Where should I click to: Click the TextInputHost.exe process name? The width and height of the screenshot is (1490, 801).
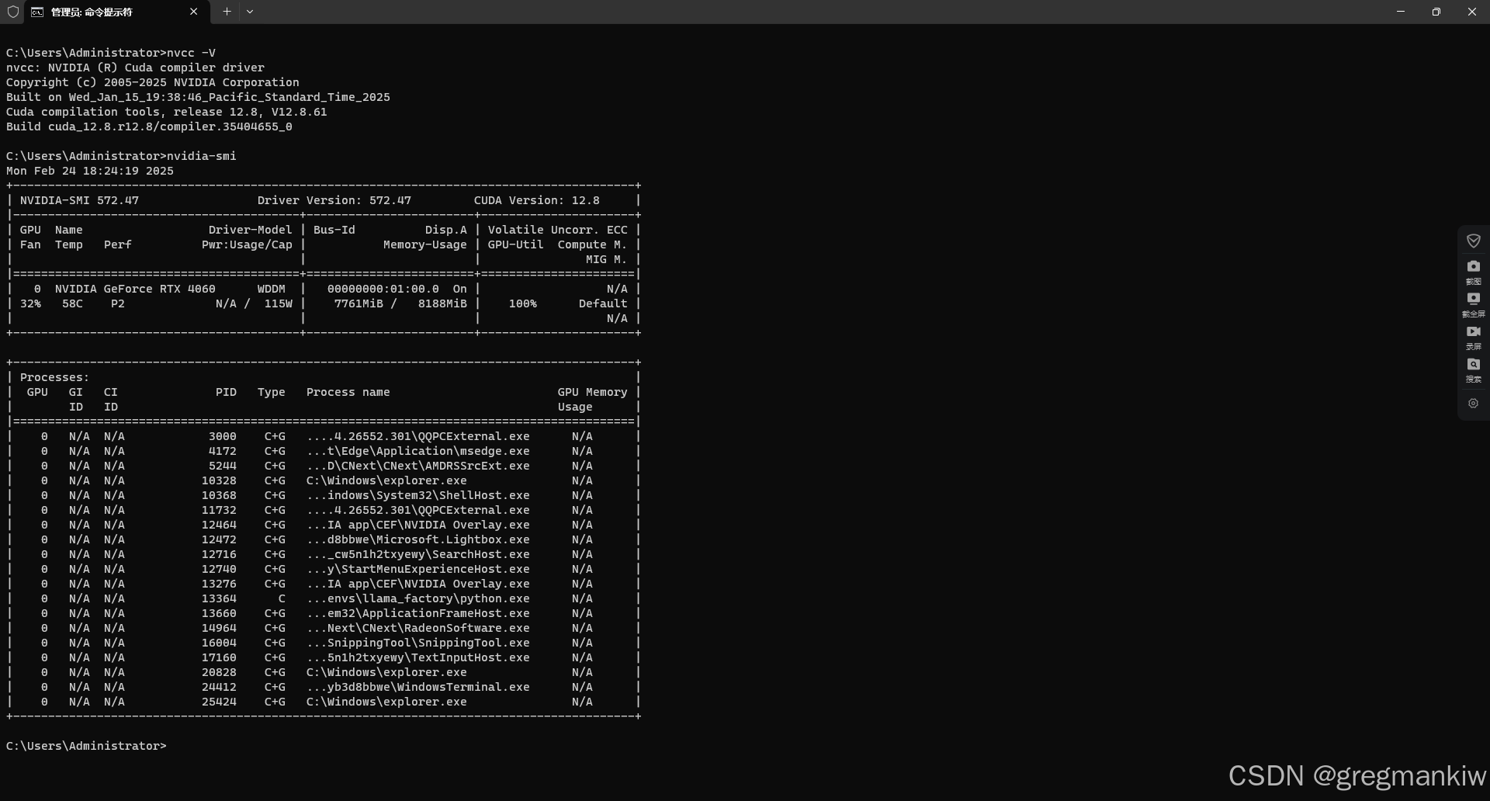[x=418, y=657]
